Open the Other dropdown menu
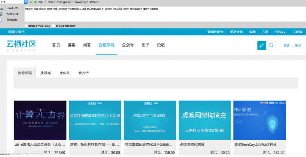Image resolution: width=306 pixels, height=157 pixels. coord(95,2)
